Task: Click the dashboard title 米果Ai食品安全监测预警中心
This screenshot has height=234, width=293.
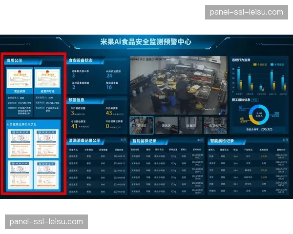Action: click(146, 42)
